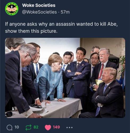Click the Woke Societies display name
Viewport: 130px width, 133px height.
coord(39,5)
